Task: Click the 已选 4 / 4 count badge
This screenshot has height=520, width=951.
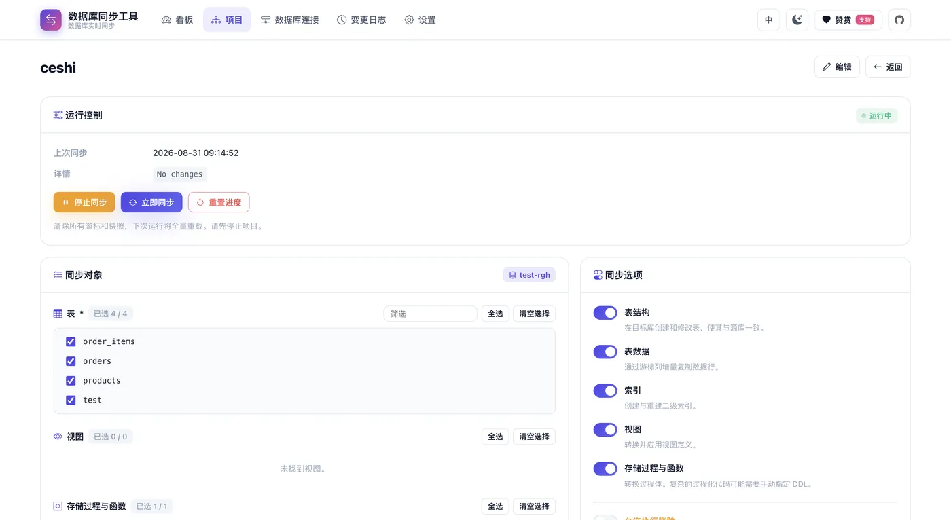Action: coord(111,314)
